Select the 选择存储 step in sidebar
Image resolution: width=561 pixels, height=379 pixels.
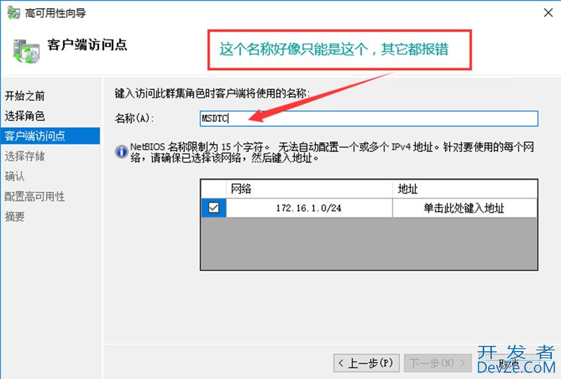coord(25,156)
